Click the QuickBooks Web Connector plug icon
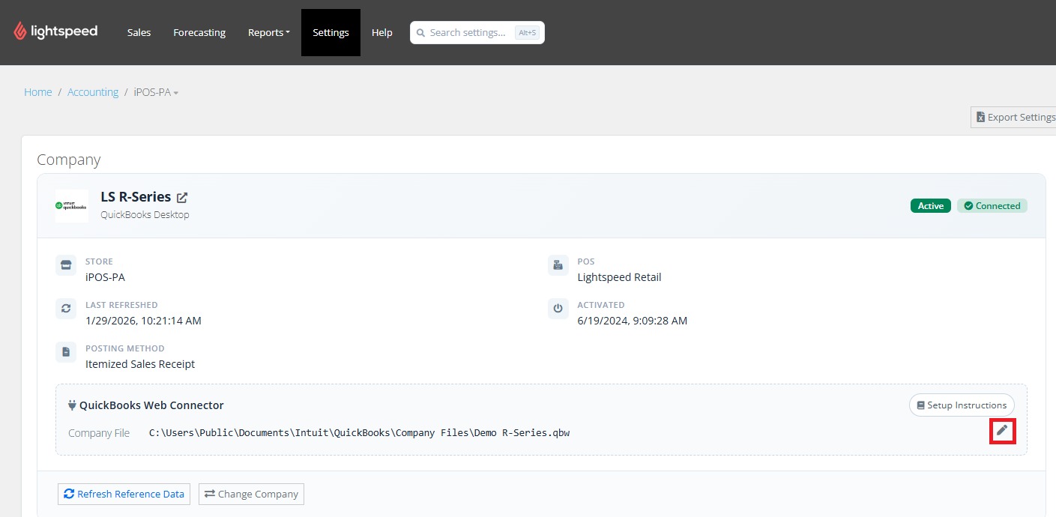 (72, 405)
